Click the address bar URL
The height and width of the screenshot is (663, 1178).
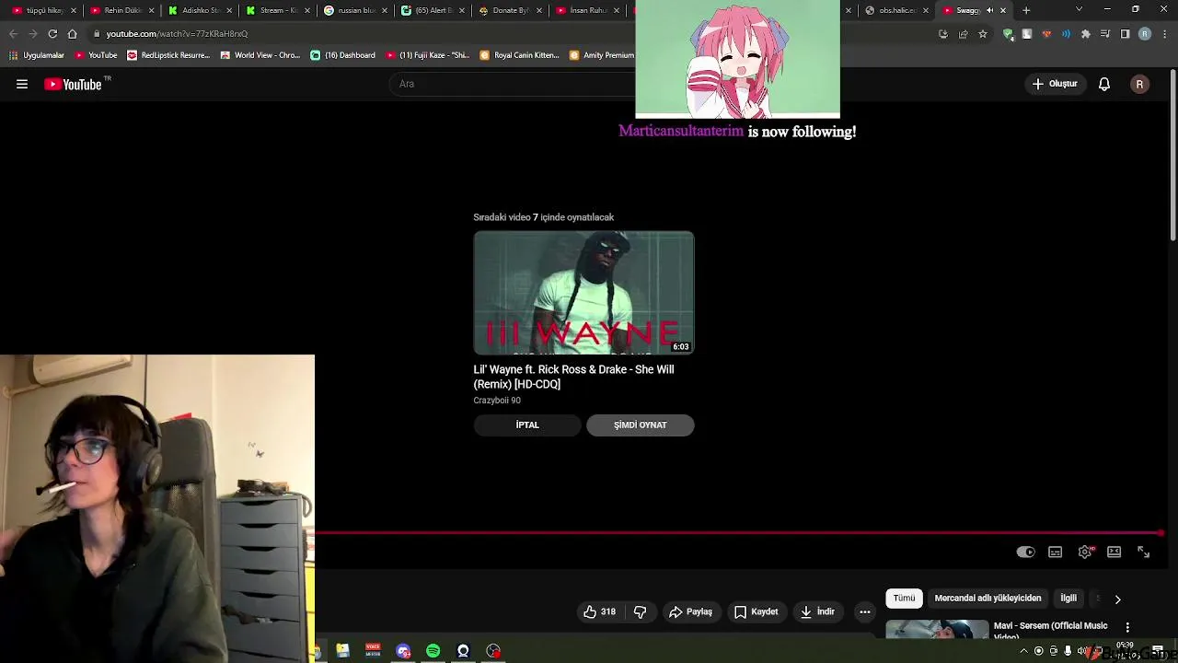(177, 34)
